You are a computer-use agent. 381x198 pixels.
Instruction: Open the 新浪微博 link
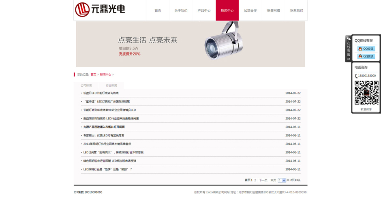(x=366, y=109)
